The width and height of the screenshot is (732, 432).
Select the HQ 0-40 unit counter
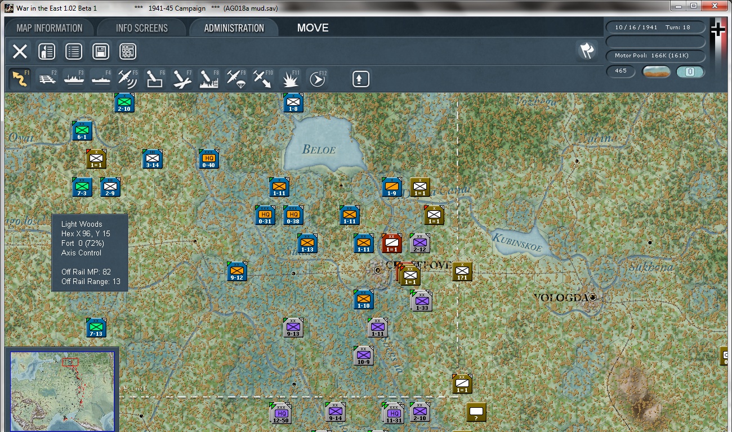[209, 159]
